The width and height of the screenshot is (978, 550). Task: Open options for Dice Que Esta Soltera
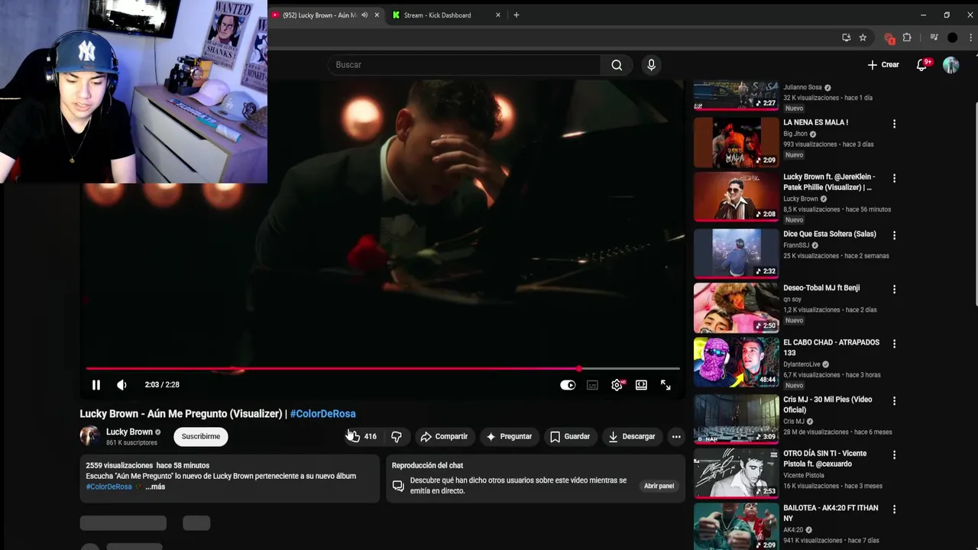[x=894, y=235]
